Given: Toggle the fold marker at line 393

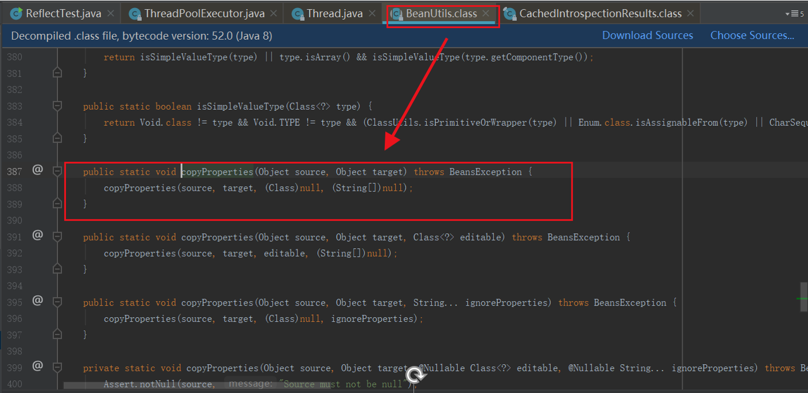Looking at the screenshot, I should coord(57,269).
